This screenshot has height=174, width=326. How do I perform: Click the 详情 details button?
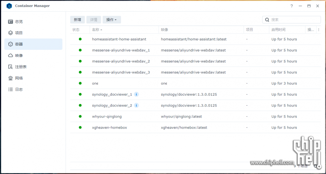point(93,20)
